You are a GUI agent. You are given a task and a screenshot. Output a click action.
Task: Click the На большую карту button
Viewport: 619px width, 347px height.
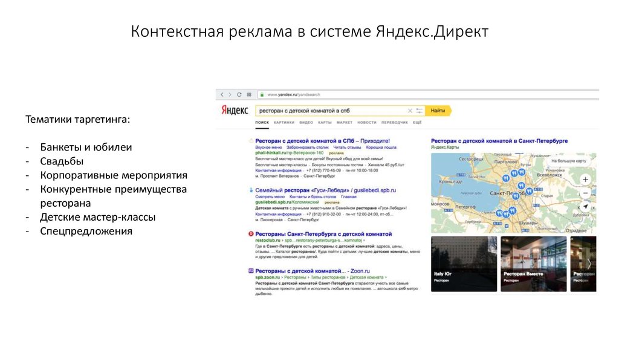568,161
